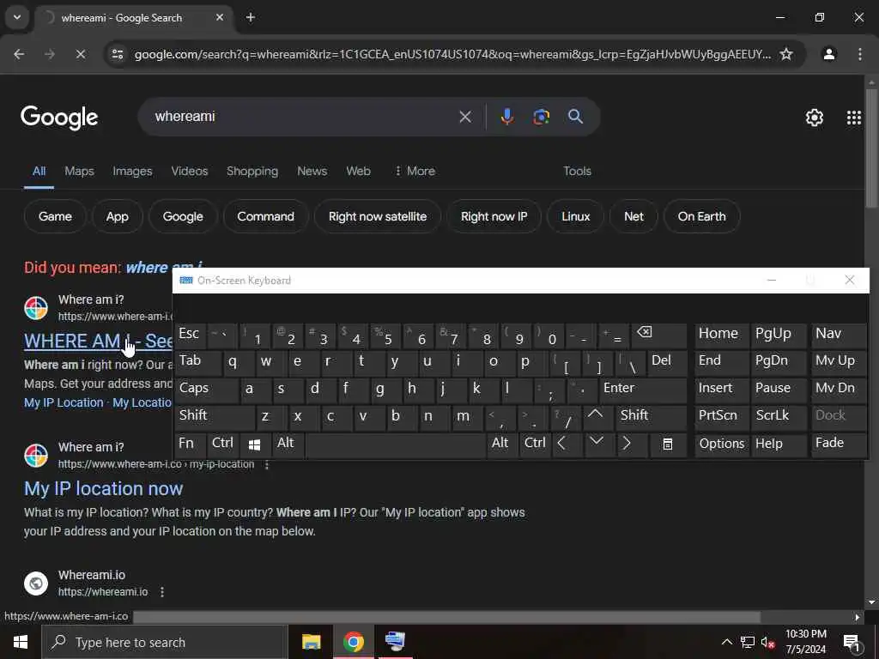Image resolution: width=879 pixels, height=659 pixels.
Task: Toggle Caps lock on On-Screen Keyboard
Action: click(x=207, y=390)
